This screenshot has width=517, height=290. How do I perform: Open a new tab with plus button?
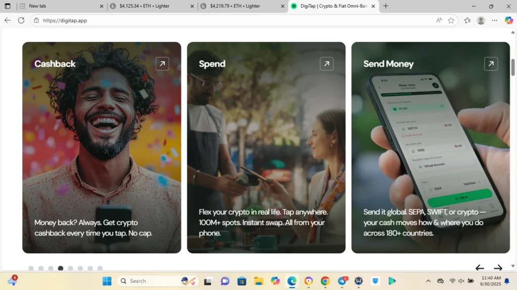point(386,6)
